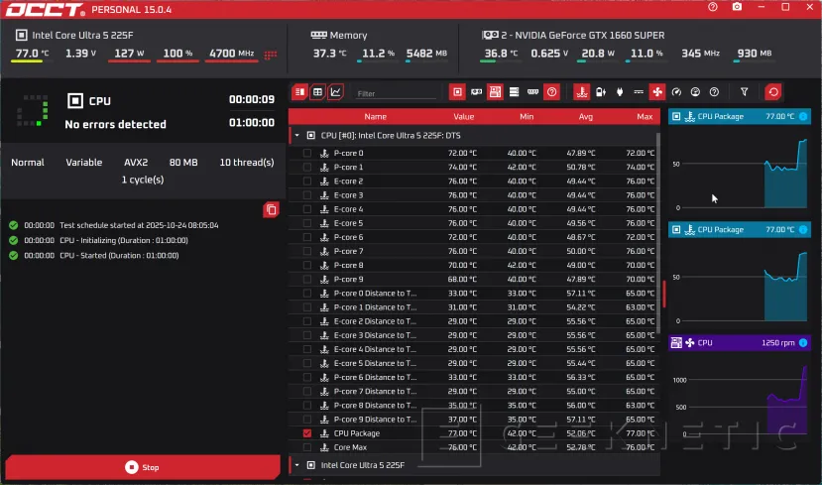Uncheck the CPU Package checkbox
Image resolution: width=822 pixels, height=485 pixels.
(x=307, y=433)
